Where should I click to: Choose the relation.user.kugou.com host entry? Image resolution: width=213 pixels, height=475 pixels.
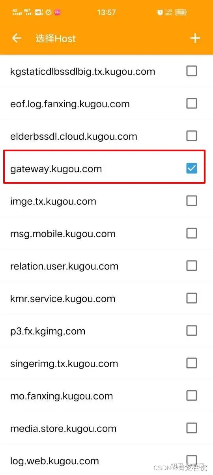106,266
